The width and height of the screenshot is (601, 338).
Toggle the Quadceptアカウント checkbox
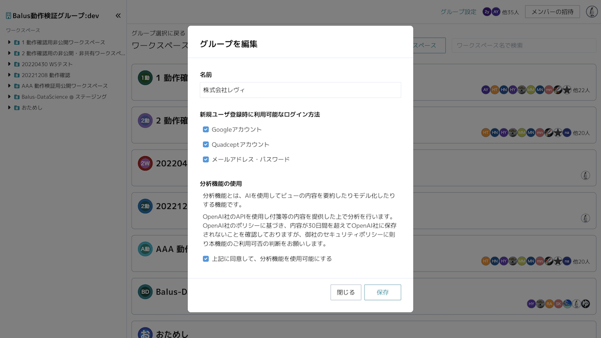[x=206, y=144]
